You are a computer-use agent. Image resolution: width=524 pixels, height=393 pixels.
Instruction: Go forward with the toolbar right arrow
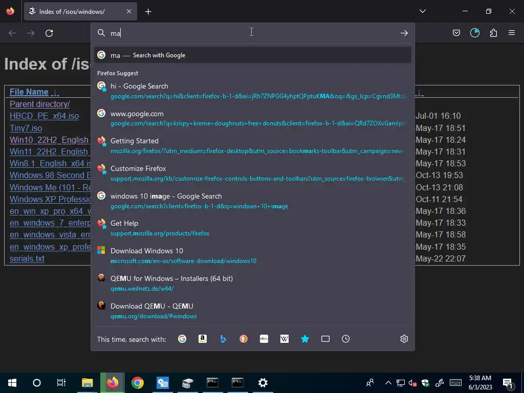click(x=31, y=33)
